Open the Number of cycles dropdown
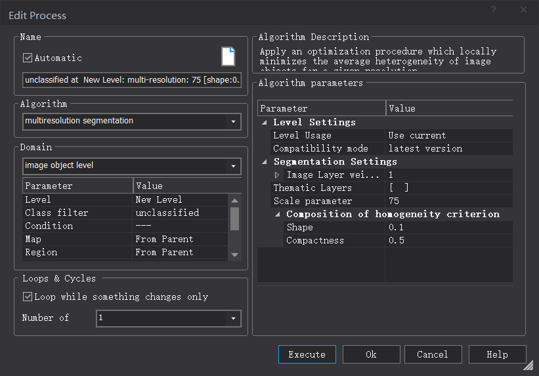The width and height of the screenshot is (539, 376). click(x=234, y=318)
